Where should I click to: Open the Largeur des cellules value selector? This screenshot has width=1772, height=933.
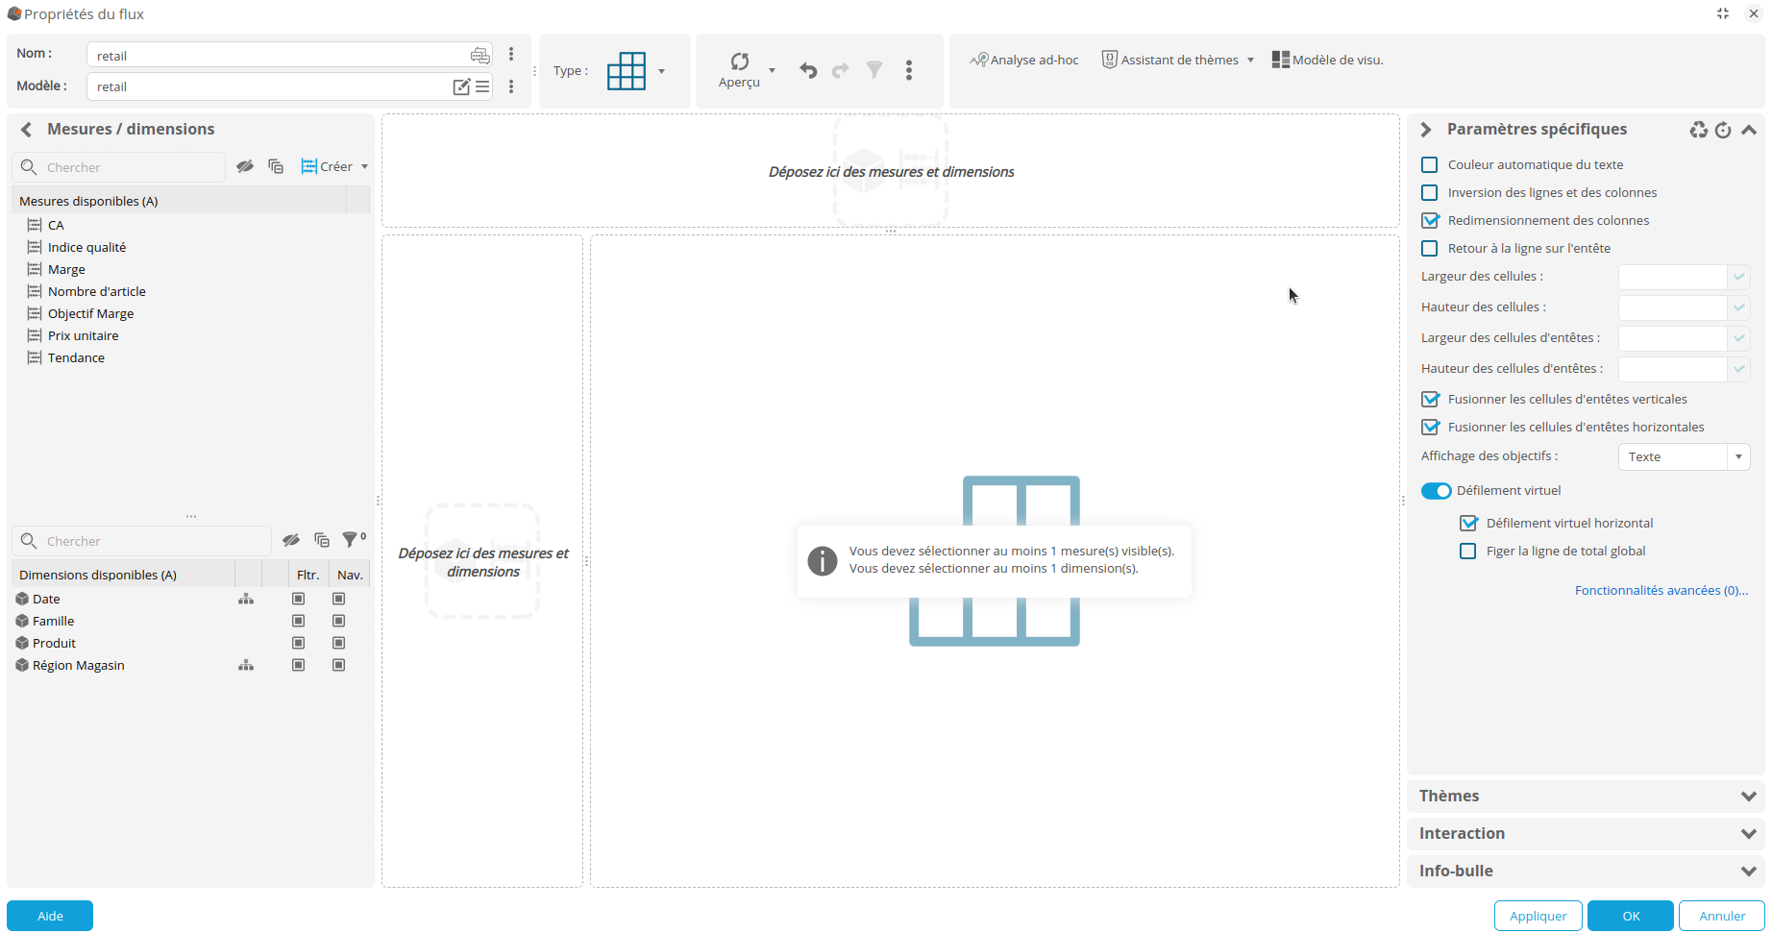(x=1739, y=277)
